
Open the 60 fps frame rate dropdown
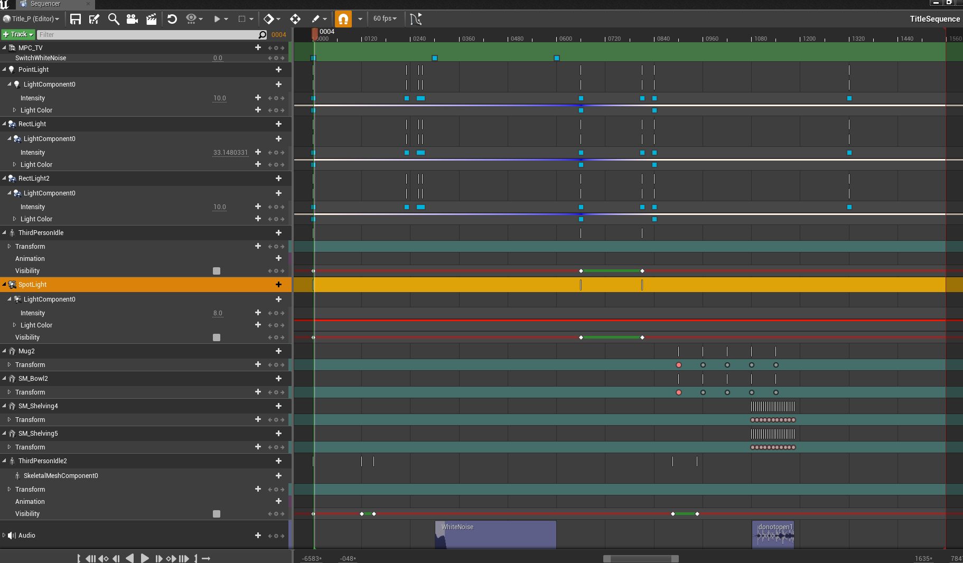pos(385,18)
